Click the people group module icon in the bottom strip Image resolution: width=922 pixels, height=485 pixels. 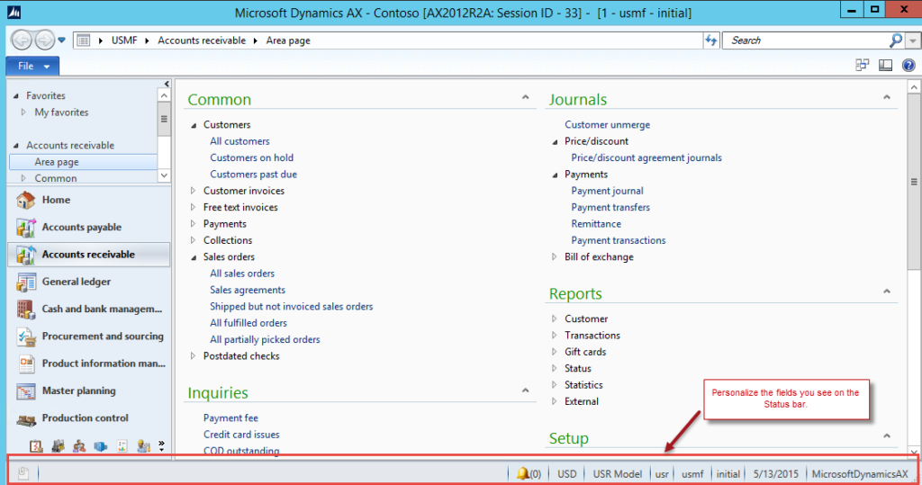click(79, 446)
